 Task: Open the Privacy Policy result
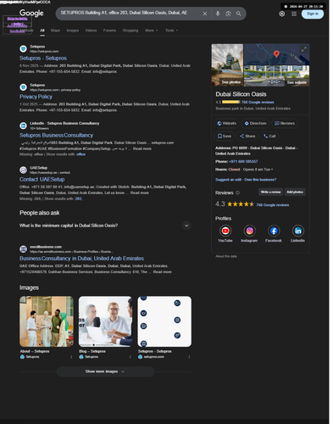pyautogui.click(x=36, y=97)
